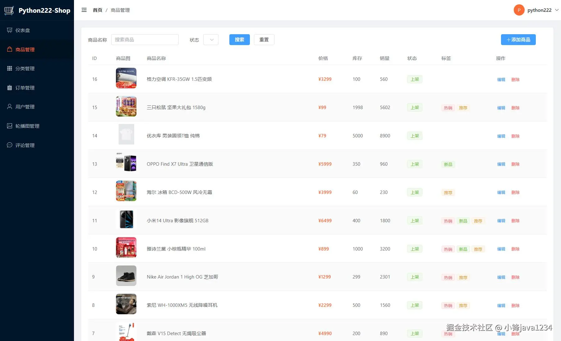
Task: Click the Nike Air Jordan product thumbnail
Action: [126, 276]
